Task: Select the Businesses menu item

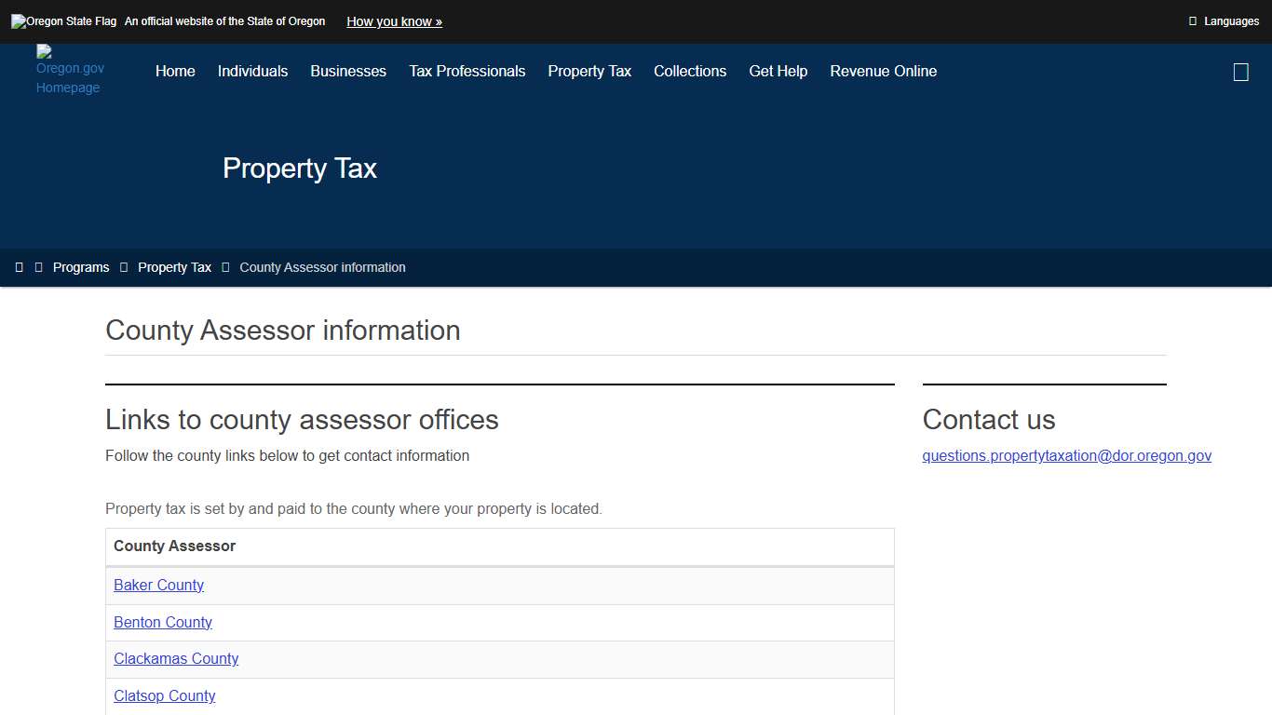Action: [x=348, y=71]
